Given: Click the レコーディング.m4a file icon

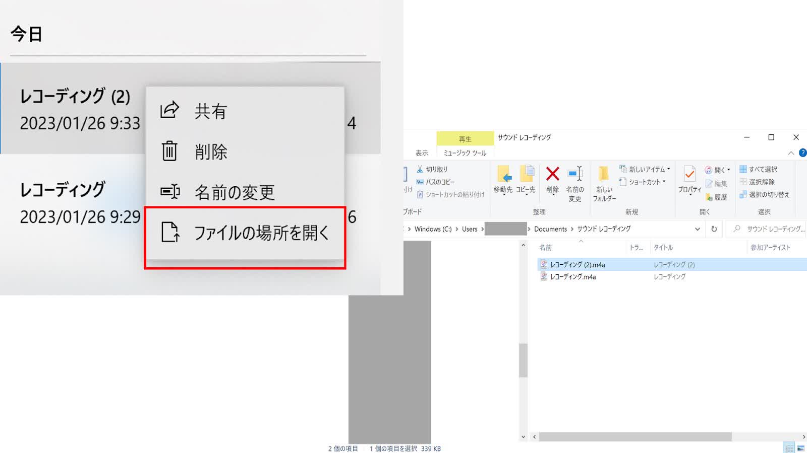Looking at the screenshot, I should coord(544,276).
